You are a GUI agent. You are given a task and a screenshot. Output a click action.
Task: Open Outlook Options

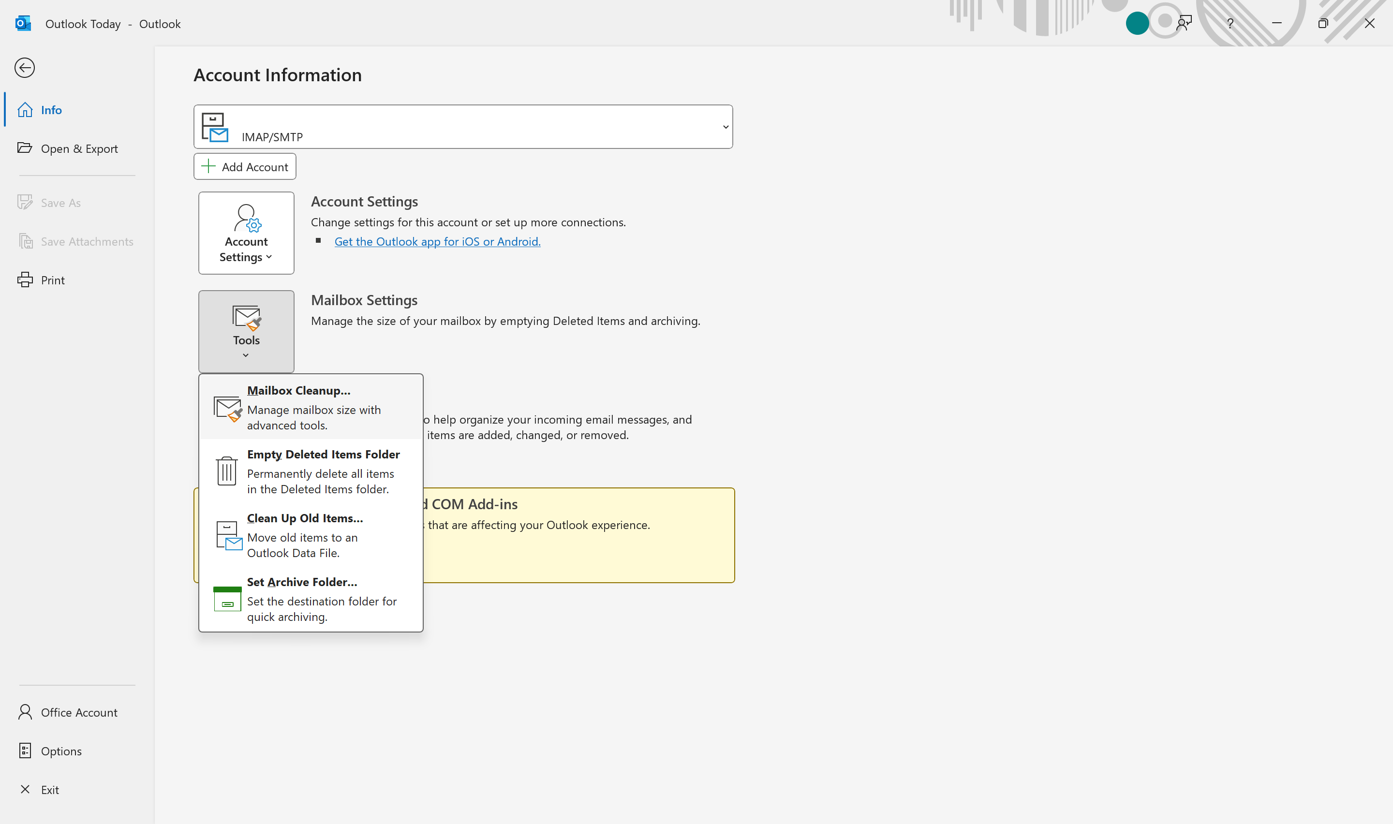click(77, 751)
